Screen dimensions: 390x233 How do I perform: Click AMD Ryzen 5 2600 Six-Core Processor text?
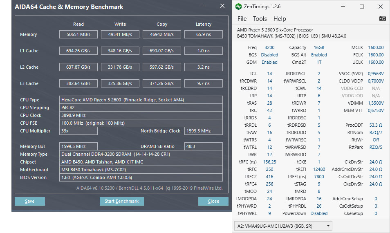click(x=275, y=30)
